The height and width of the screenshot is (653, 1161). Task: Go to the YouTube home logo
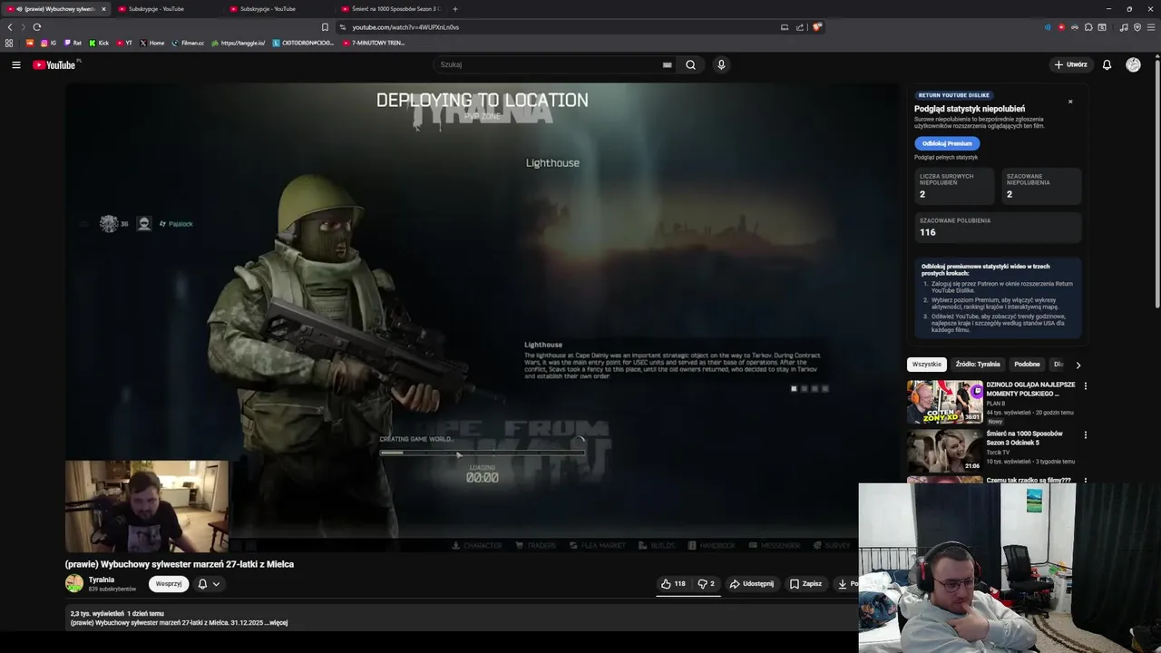(x=54, y=64)
